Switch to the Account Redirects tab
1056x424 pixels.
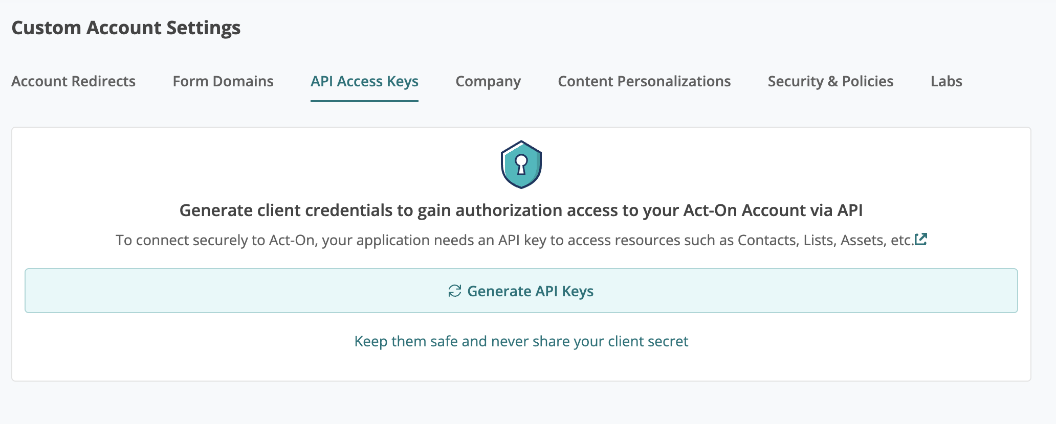(74, 81)
